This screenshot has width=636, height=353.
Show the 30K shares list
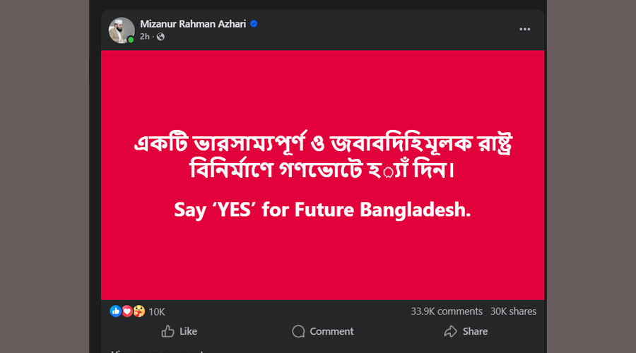point(513,311)
